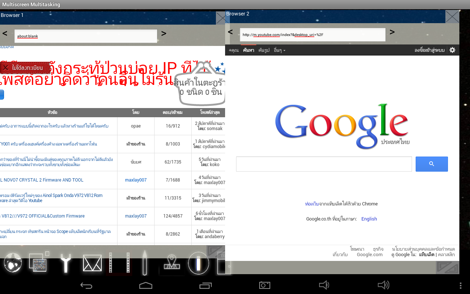Tap the Android screenshot camera icon
Screen dimensions: 470x294
click(264, 285)
